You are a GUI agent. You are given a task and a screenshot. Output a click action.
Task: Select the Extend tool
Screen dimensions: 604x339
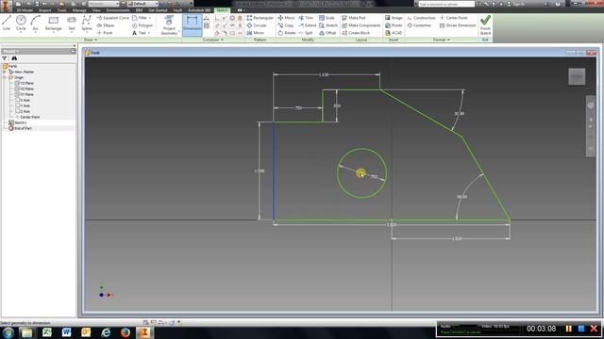tap(307, 25)
